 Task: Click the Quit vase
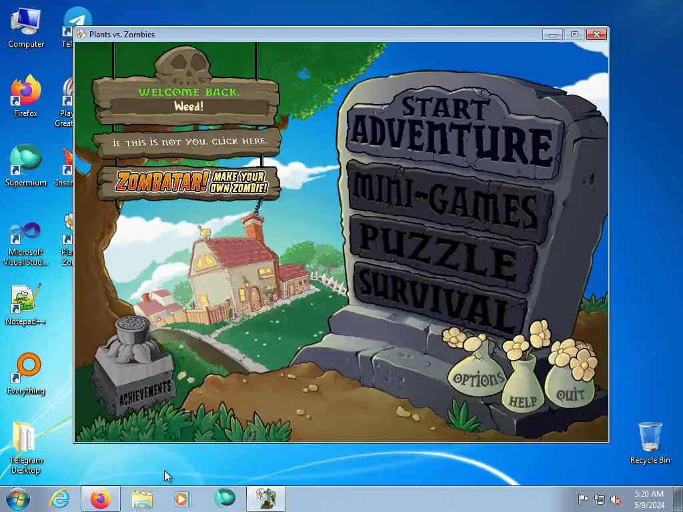click(570, 389)
